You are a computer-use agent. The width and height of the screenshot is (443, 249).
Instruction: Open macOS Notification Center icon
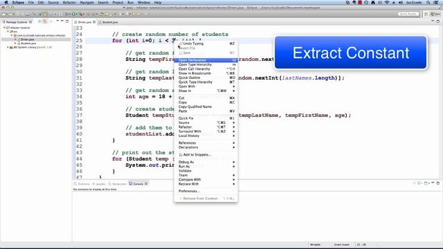436,3
